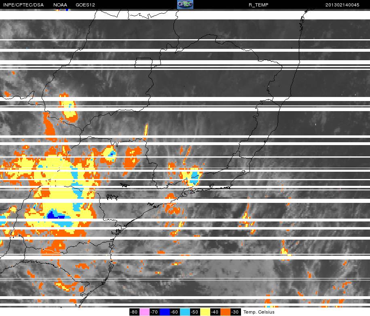Image resolution: width=370 pixels, height=316 pixels.
Task: Click the -70 legend value
Action: [x=155, y=312]
